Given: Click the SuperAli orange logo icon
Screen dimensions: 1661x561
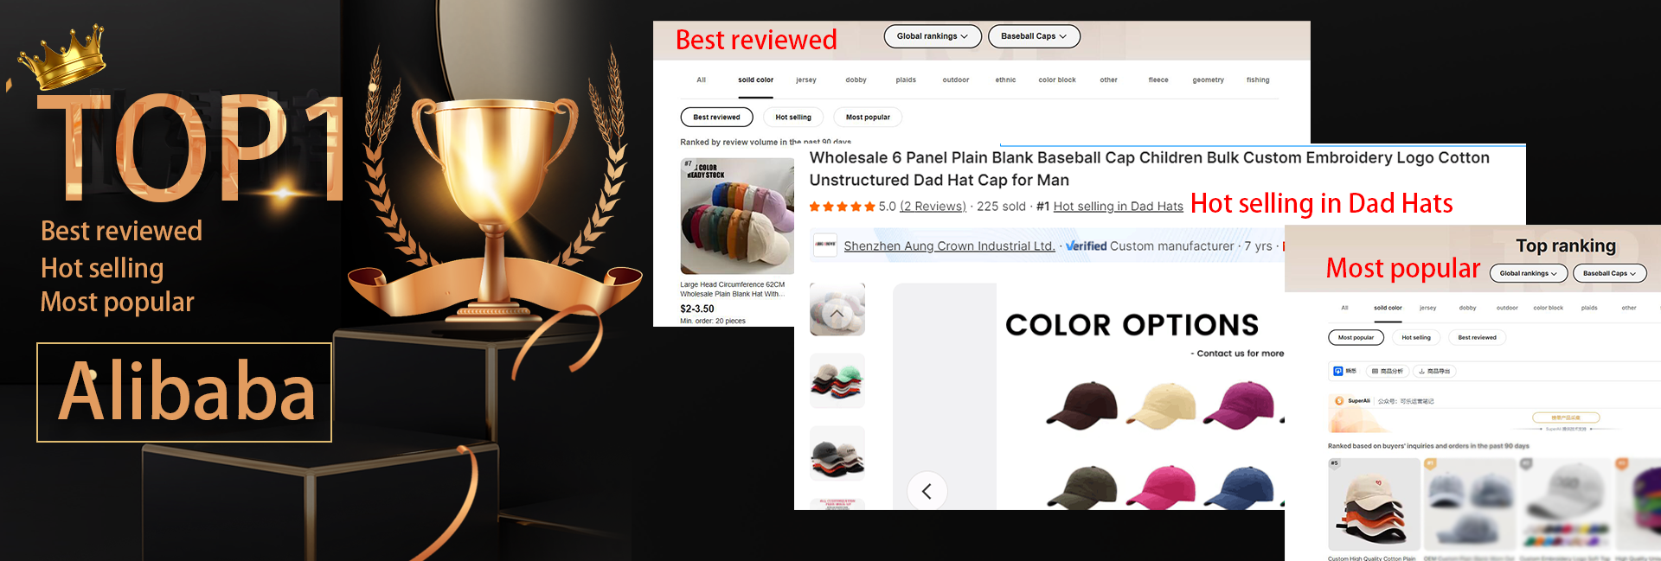Looking at the screenshot, I should pyautogui.click(x=1339, y=401).
